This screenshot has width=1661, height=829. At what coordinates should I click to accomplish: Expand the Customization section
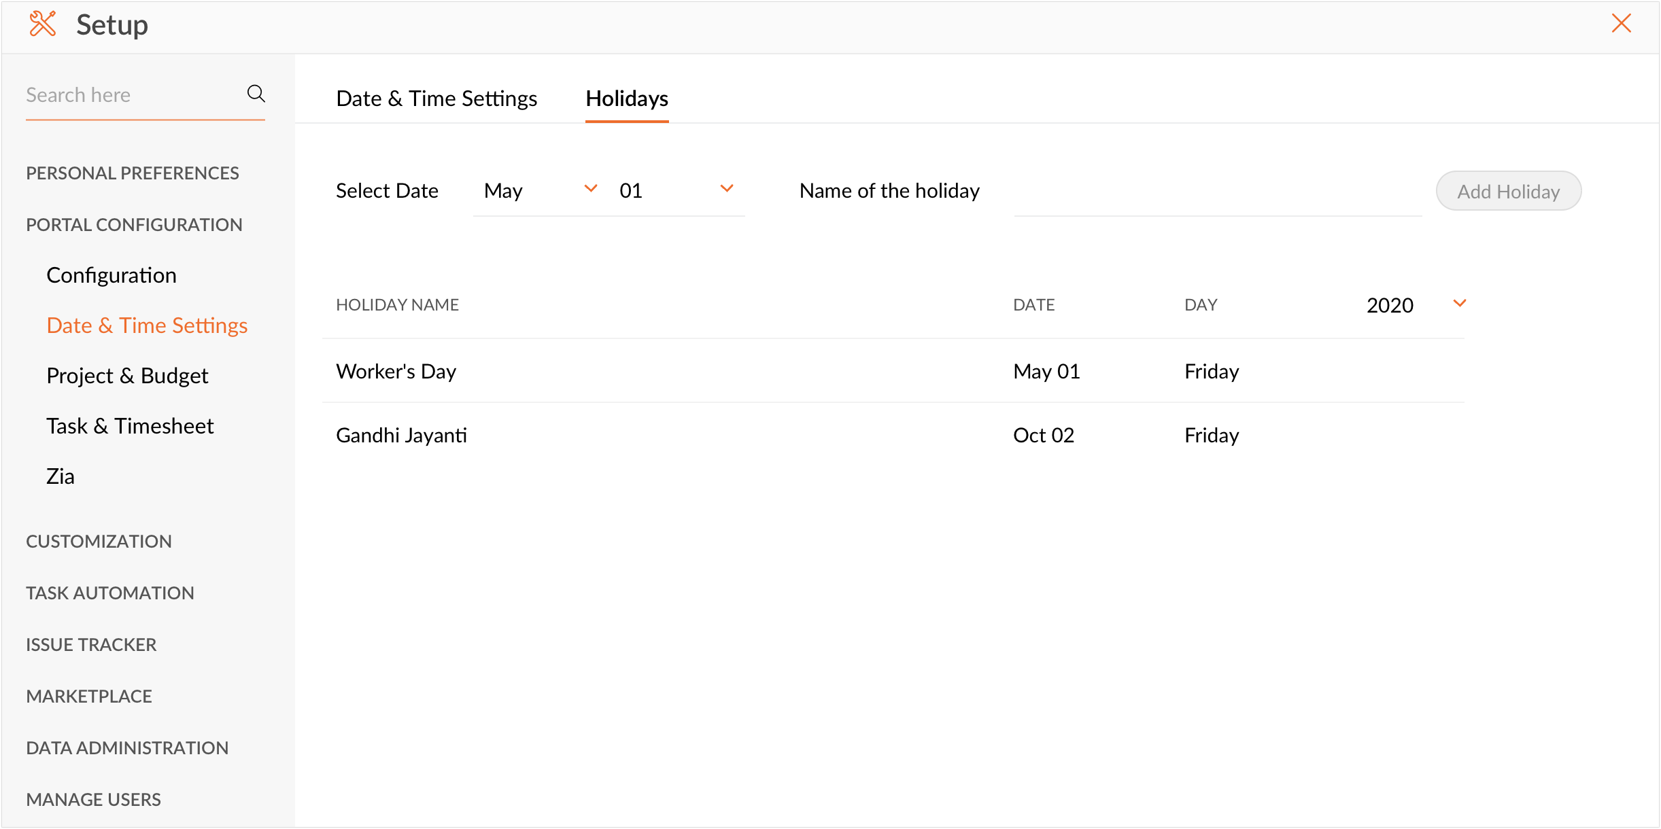99,542
